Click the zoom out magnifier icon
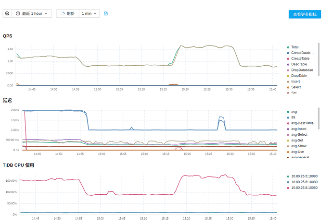Viewport: 332px width, 223px height. [x=7, y=13]
